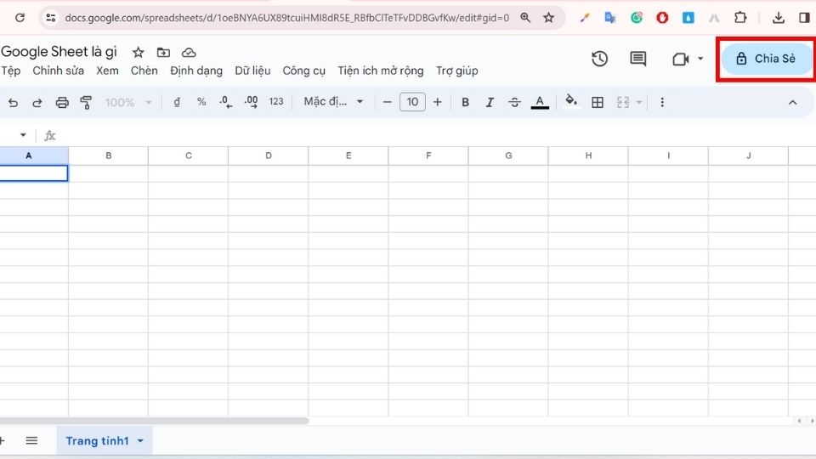
Task: Open the Dữ liệu menu
Action: pyautogui.click(x=252, y=71)
